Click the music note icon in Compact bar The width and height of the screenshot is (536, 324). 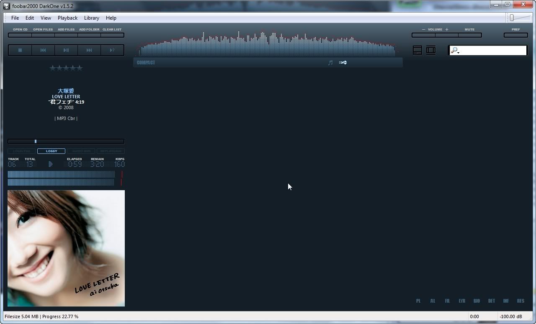coord(330,63)
